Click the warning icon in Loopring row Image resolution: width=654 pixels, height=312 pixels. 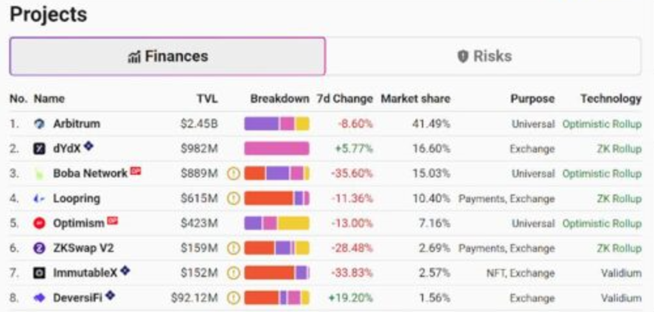click(234, 198)
